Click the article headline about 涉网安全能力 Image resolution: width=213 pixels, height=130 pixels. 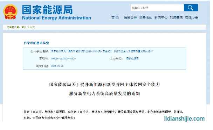click(104, 89)
